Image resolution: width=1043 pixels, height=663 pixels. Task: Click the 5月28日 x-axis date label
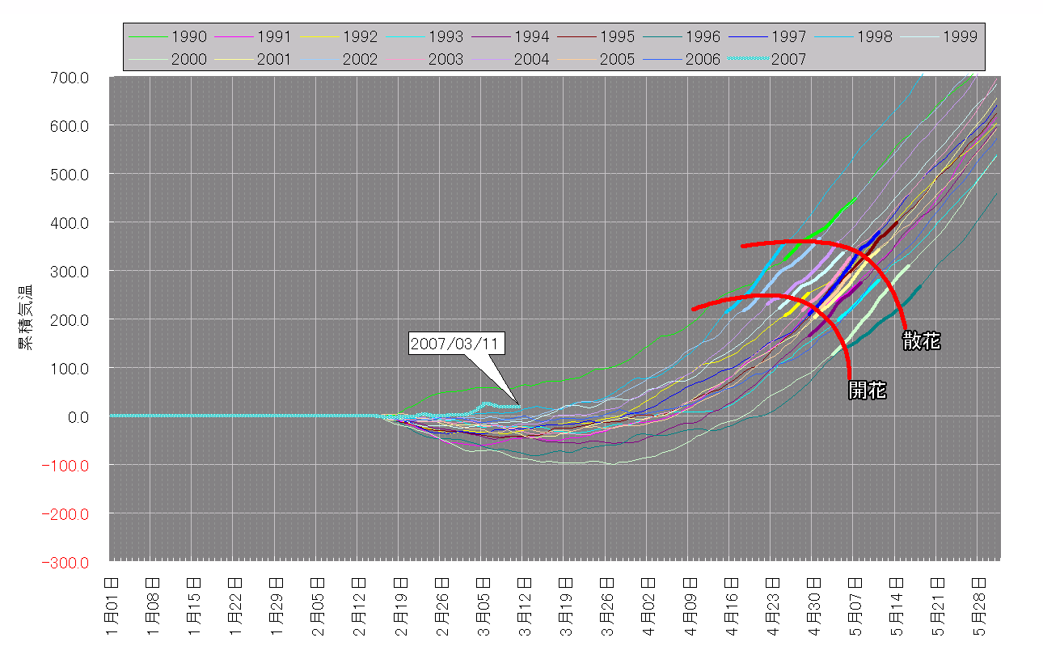pyautogui.click(x=978, y=606)
